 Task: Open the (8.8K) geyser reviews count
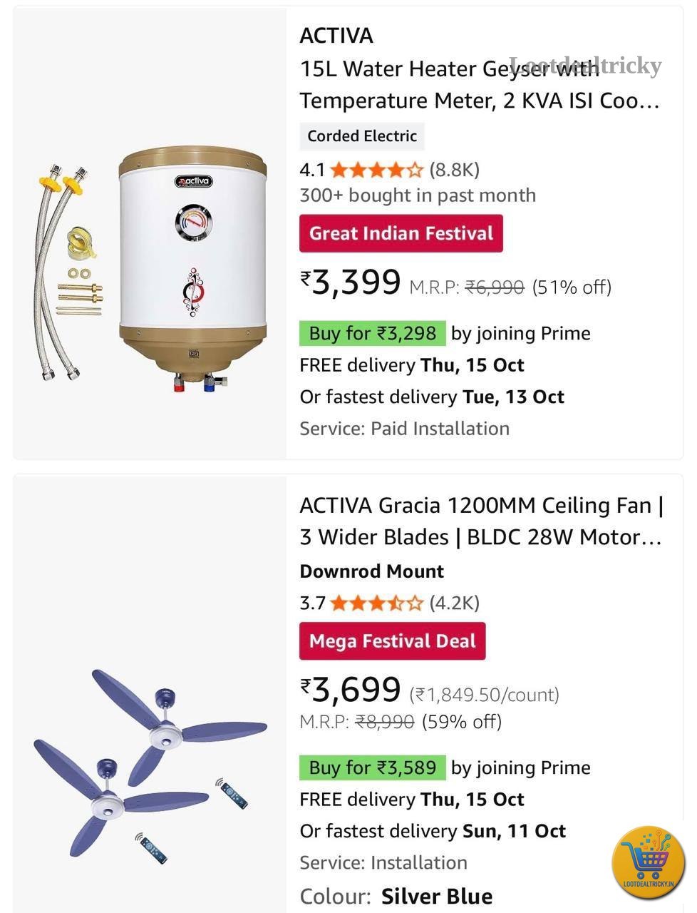[x=454, y=170]
